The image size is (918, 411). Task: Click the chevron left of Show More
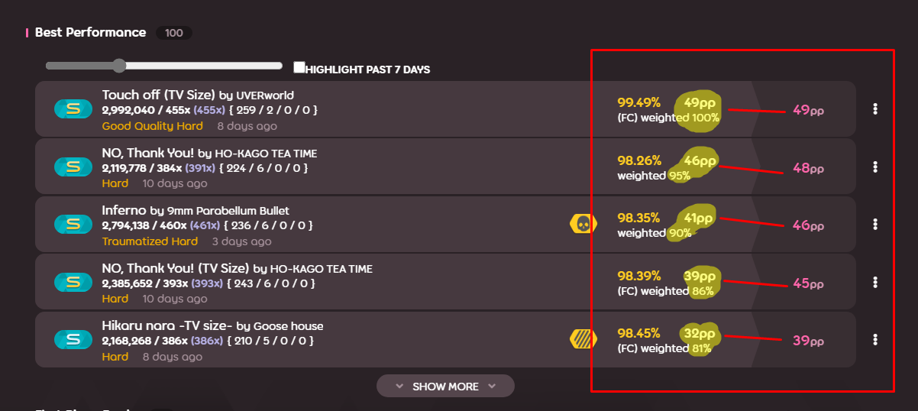pyautogui.click(x=399, y=387)
